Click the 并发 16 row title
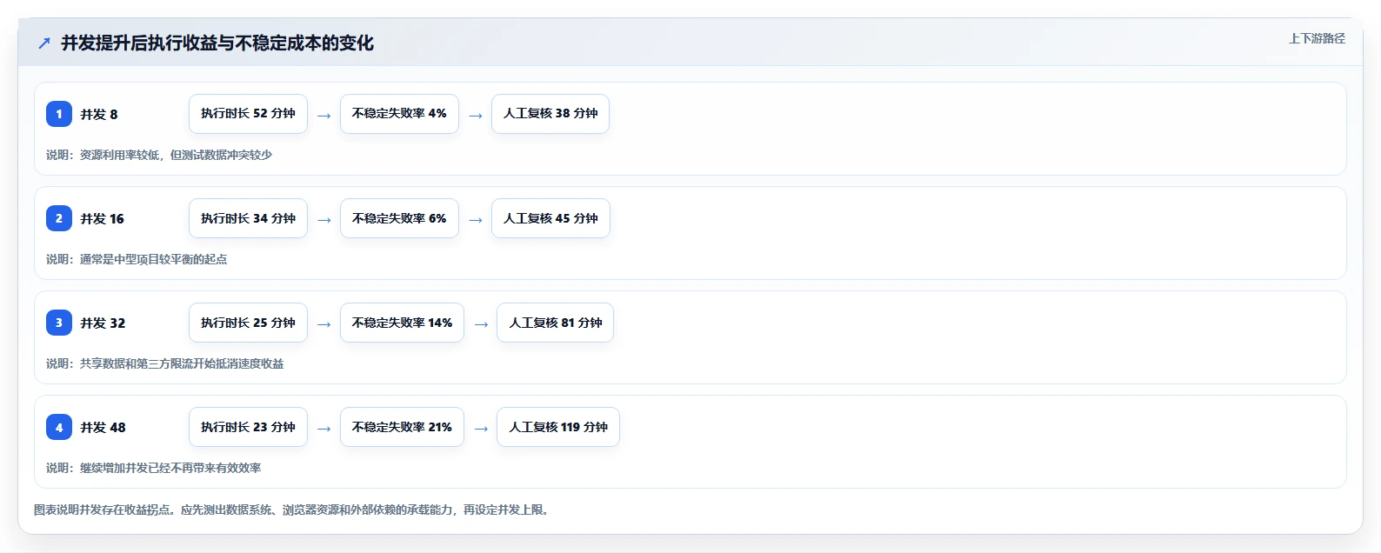Image resolution: width=1381 pixels, height=553 pixels. 103,219
